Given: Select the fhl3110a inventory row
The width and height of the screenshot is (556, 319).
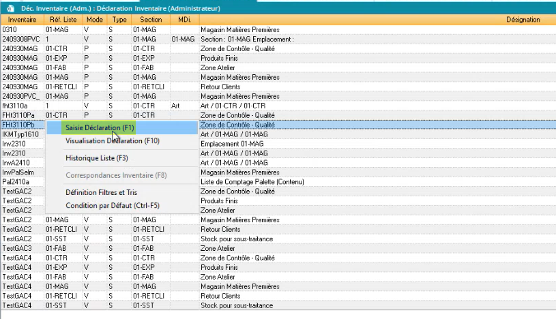Looking at the screenshot, I should (20, 106).
